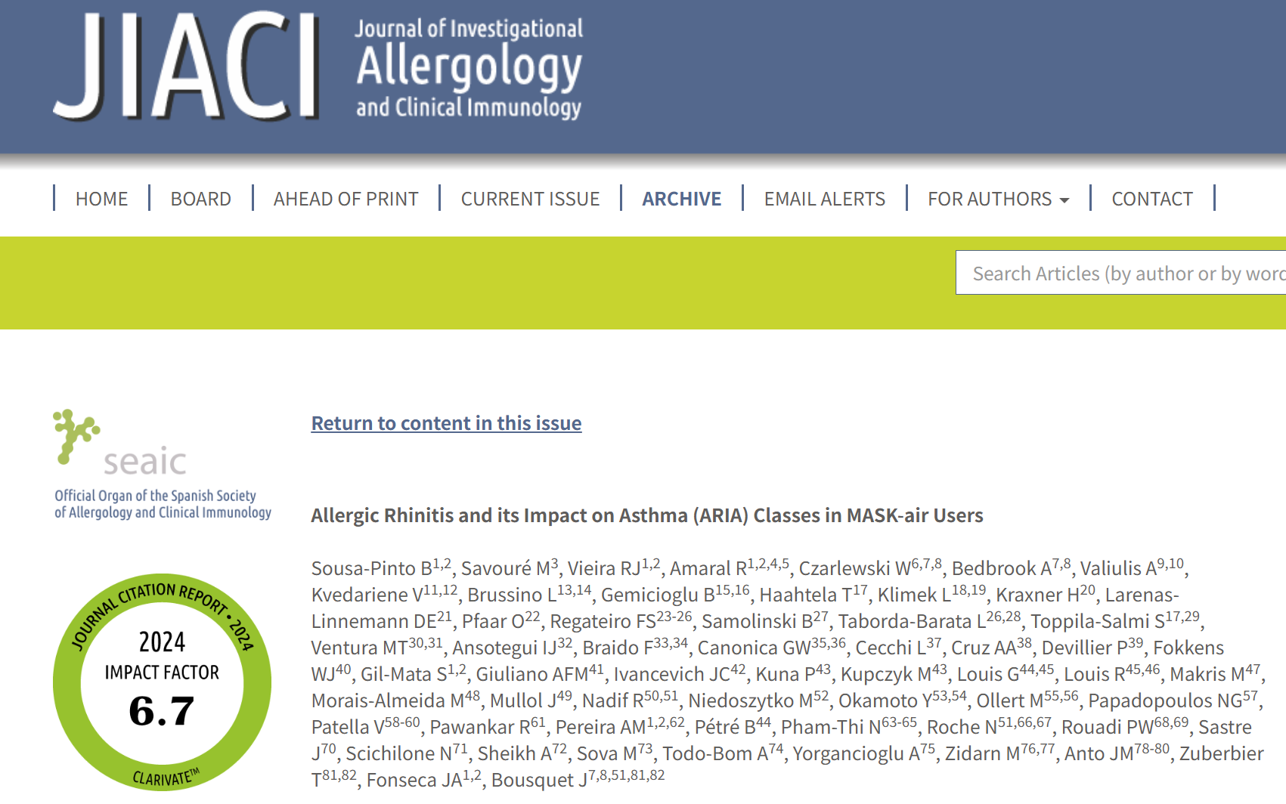Click the Journal of Investigational Allergology title text
Image resolution: width=1286 pixels, height=804 pixels.
click(x=469, y=68)
